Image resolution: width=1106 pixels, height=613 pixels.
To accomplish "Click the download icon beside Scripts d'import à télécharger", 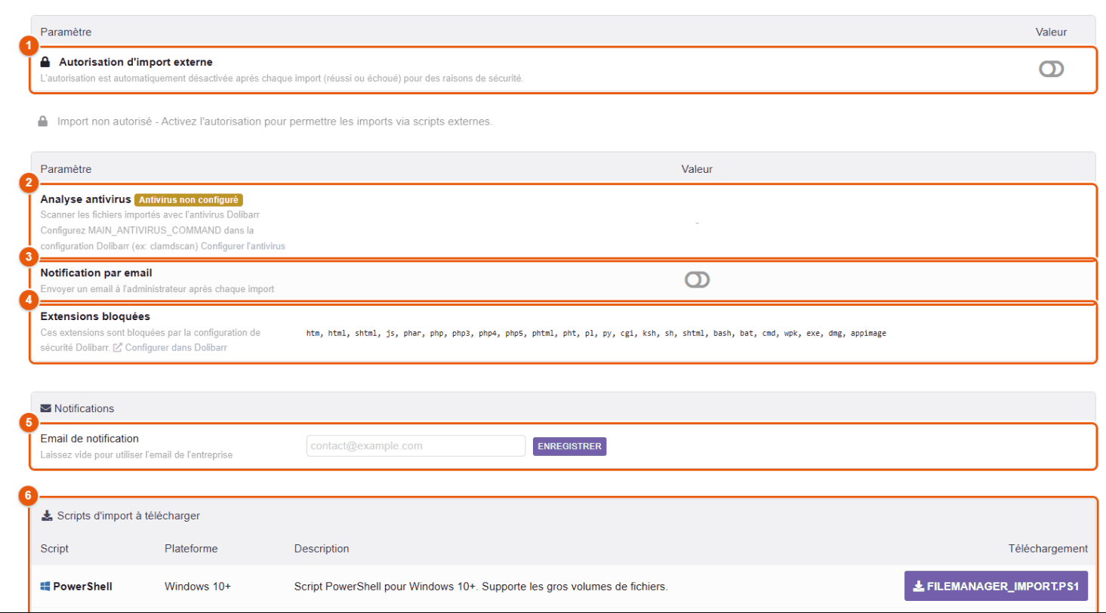I will pyautogui.click(x=46, y=516).
